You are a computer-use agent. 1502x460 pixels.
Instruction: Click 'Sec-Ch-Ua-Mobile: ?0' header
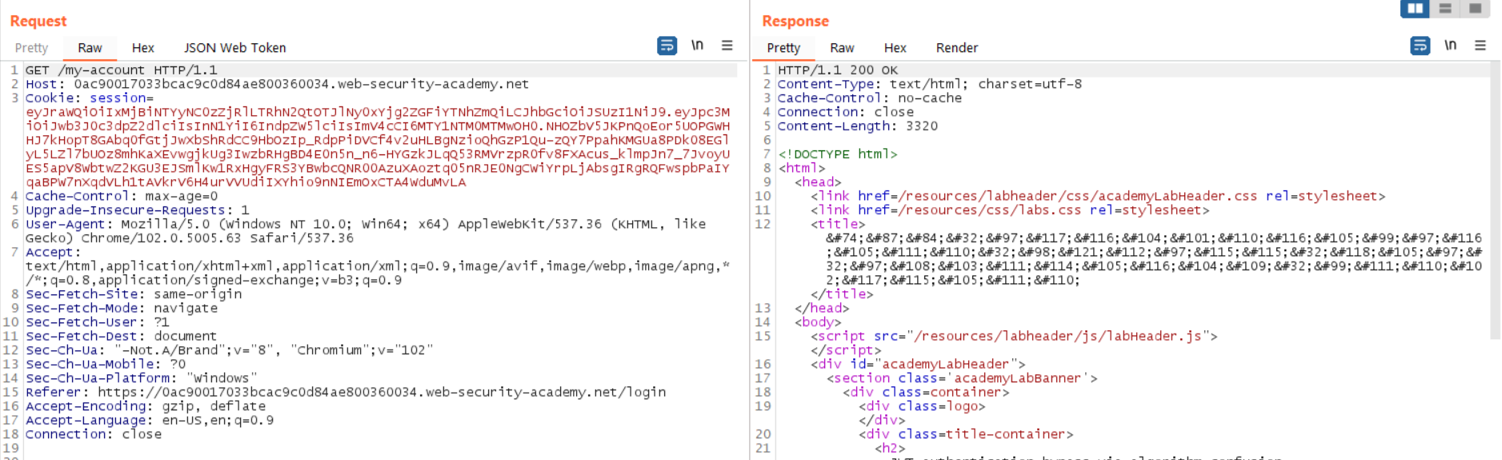point(105,364)
